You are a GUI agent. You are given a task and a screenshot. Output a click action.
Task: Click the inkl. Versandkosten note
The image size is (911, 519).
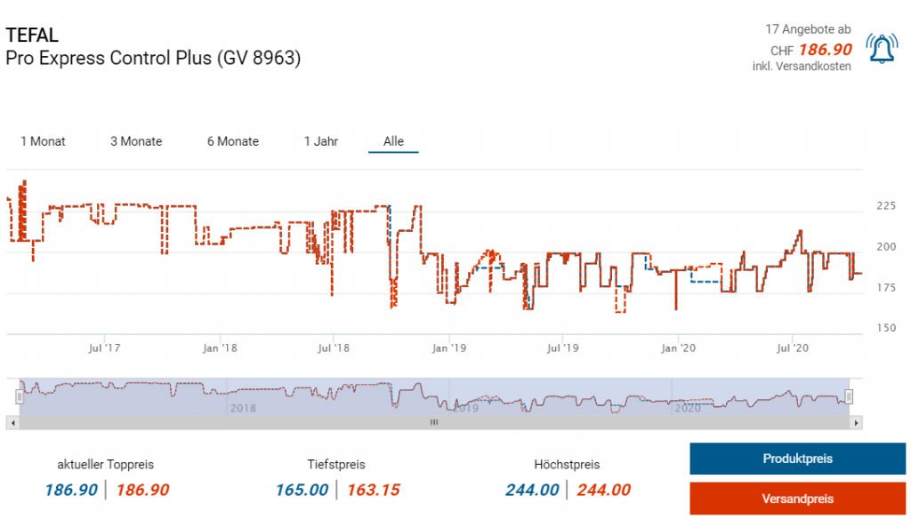[802, 67]
